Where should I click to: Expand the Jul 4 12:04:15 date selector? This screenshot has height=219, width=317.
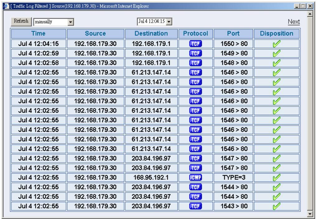[x=169, y=21]
